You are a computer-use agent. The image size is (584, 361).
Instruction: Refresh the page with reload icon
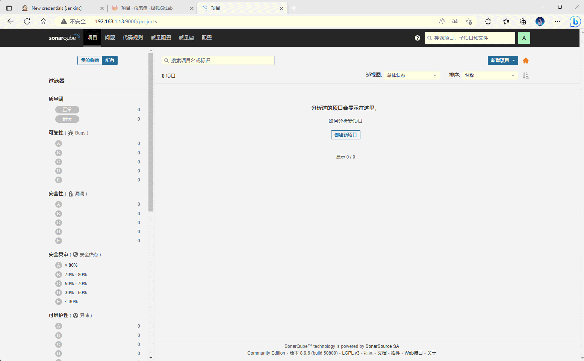pyautogui.click(x=27, y=21)
